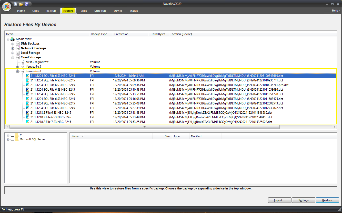Click the left arrow of horizontal scrollbar
342x213 pixels.
click(x=7, y=127)
